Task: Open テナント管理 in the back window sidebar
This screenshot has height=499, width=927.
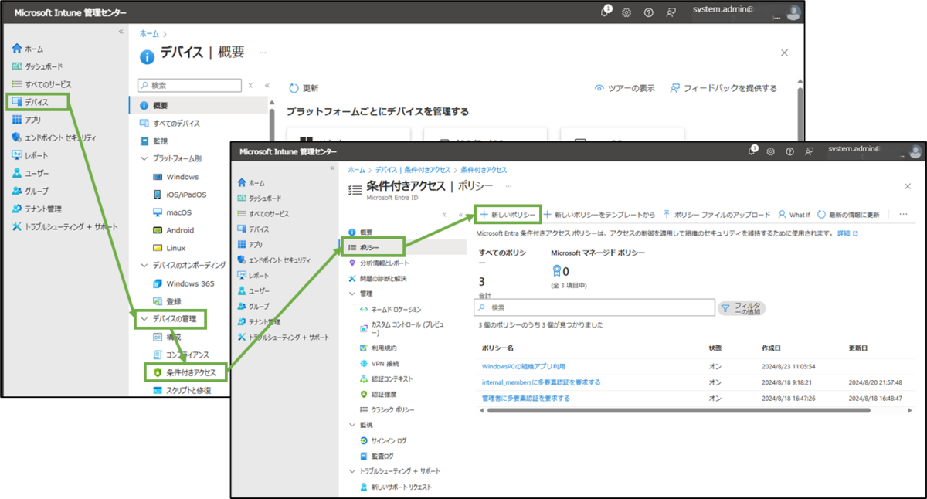Action: point(36,209)
